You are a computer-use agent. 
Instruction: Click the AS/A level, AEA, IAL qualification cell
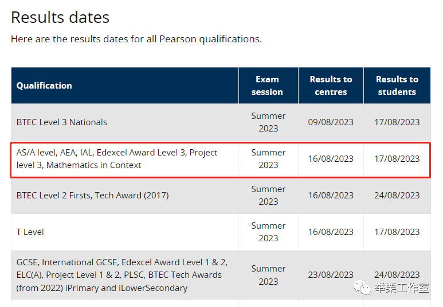click(117, 159)
